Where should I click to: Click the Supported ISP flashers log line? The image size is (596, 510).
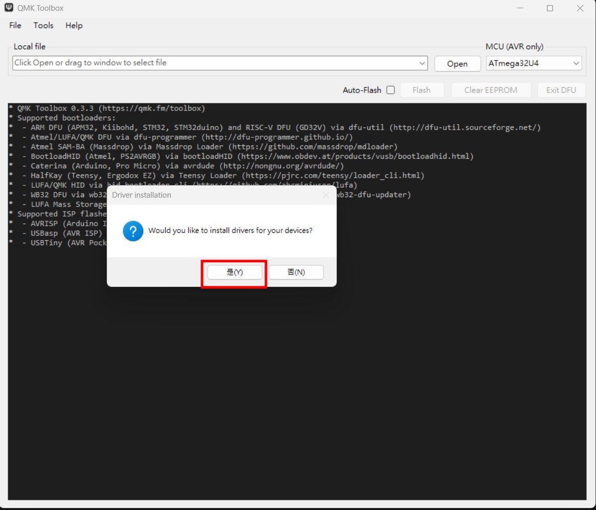point(58,214)
